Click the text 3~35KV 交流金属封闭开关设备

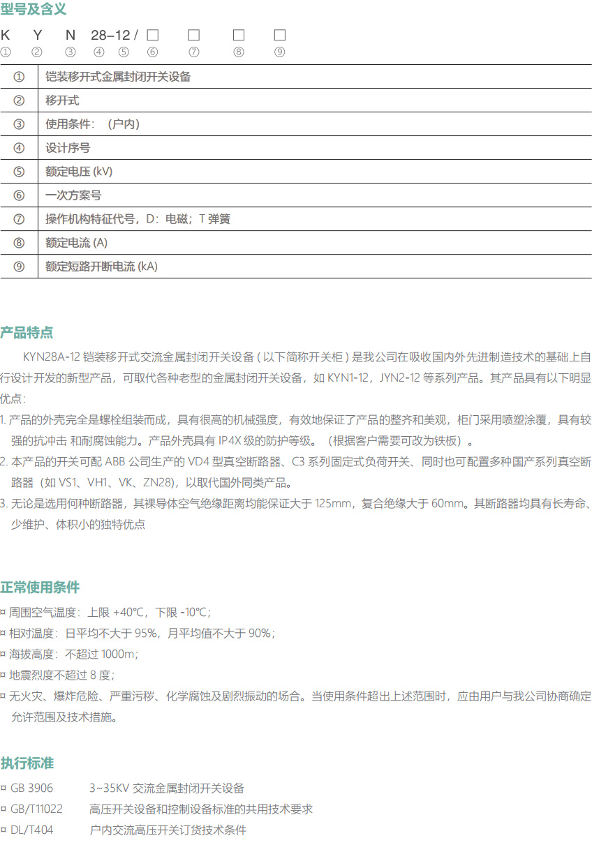coord(167,788)
